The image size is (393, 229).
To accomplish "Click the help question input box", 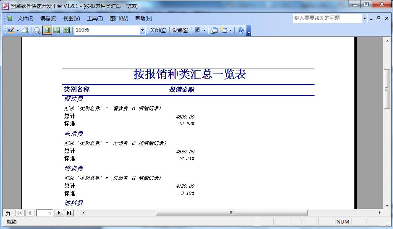I will pos(327,18).
